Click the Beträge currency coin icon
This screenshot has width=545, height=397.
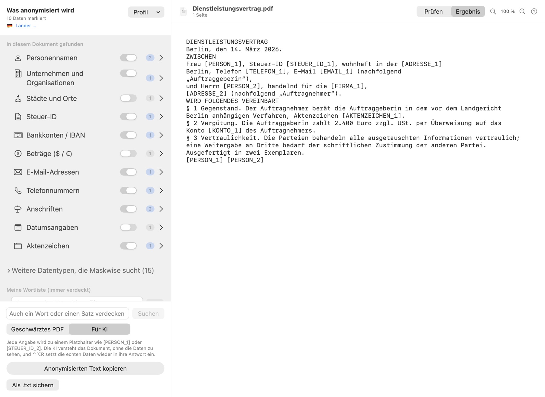point(18,154)
